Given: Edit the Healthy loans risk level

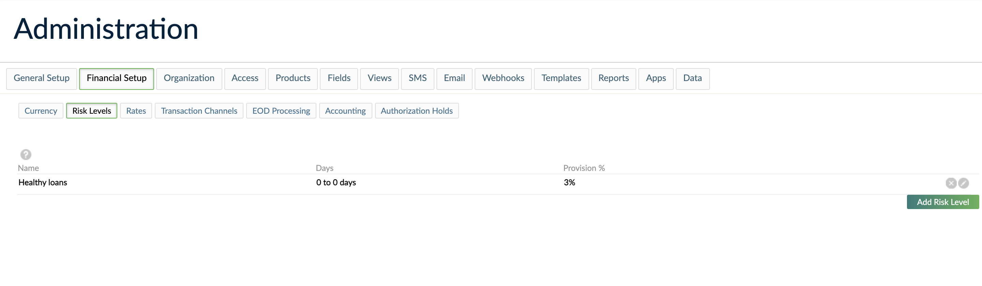Looking at the screenshot, I should 963,183.
